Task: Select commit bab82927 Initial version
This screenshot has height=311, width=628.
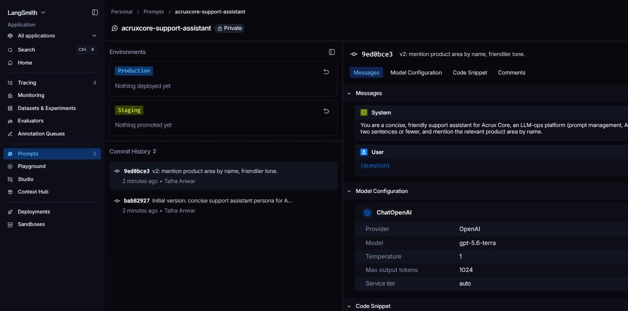Action: point(223,205)
